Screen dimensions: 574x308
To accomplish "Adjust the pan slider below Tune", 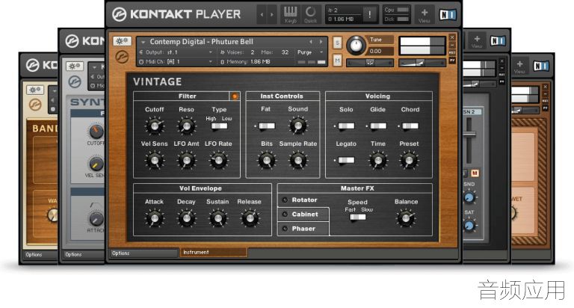I will pyautogui.click(x=370, y=63).
